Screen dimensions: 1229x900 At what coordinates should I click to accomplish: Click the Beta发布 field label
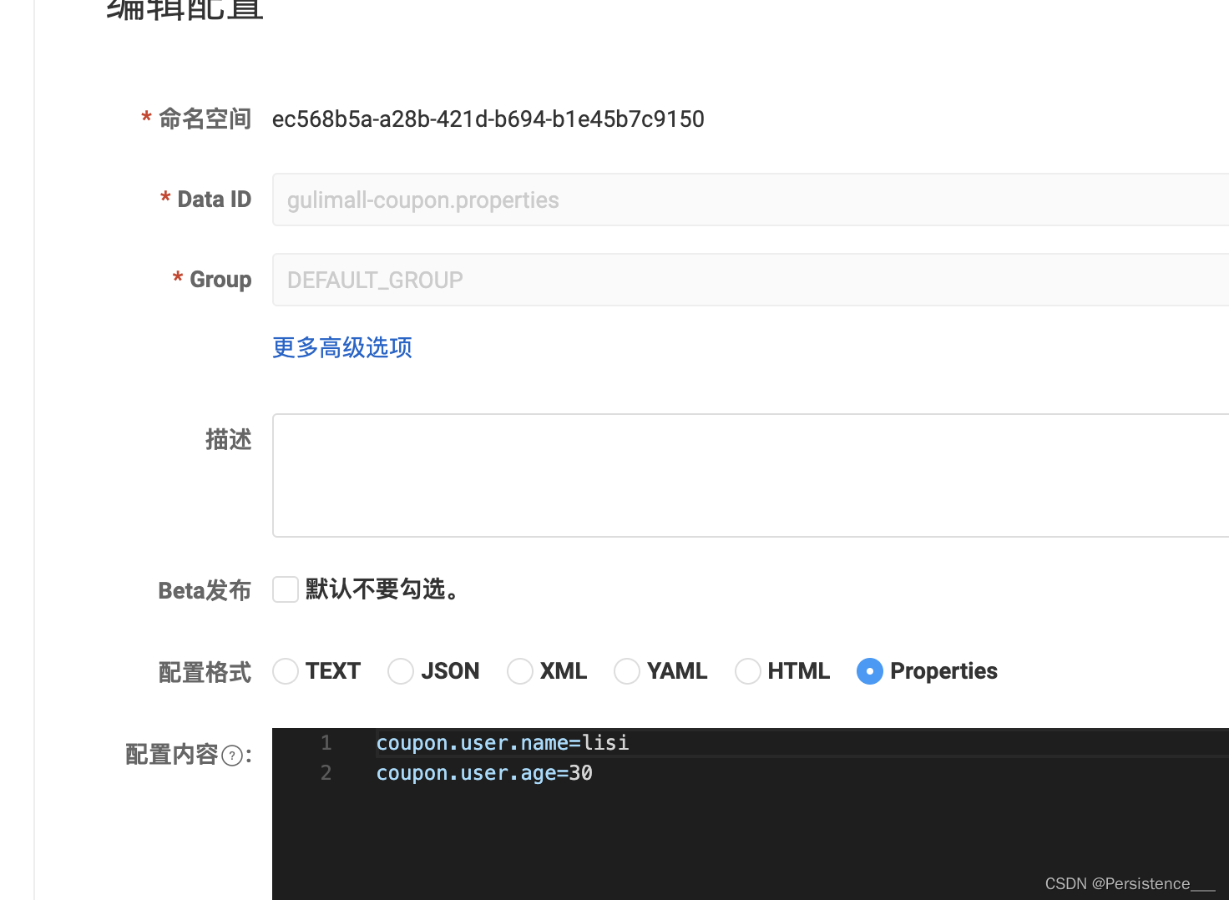pyautogui.click(x=205, y=590)
